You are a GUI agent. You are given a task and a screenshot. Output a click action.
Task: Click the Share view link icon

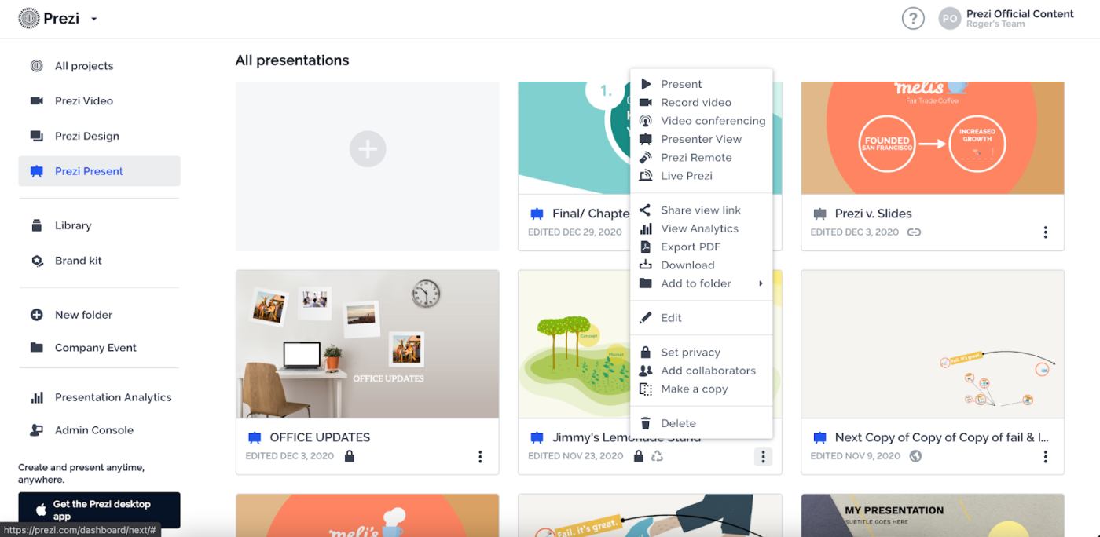click(645, 210)
